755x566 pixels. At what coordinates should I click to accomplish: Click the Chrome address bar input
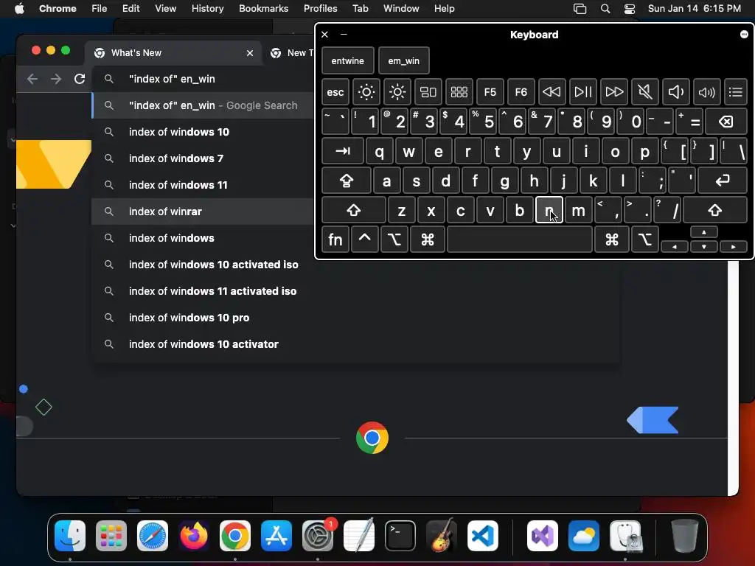tap(202, 79)
